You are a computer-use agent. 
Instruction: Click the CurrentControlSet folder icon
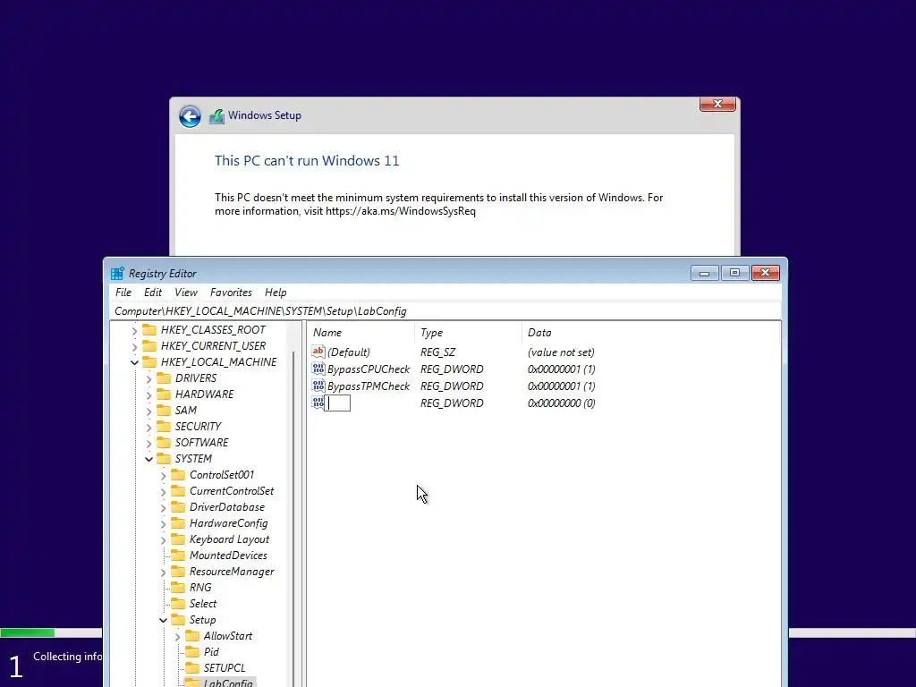178,491
